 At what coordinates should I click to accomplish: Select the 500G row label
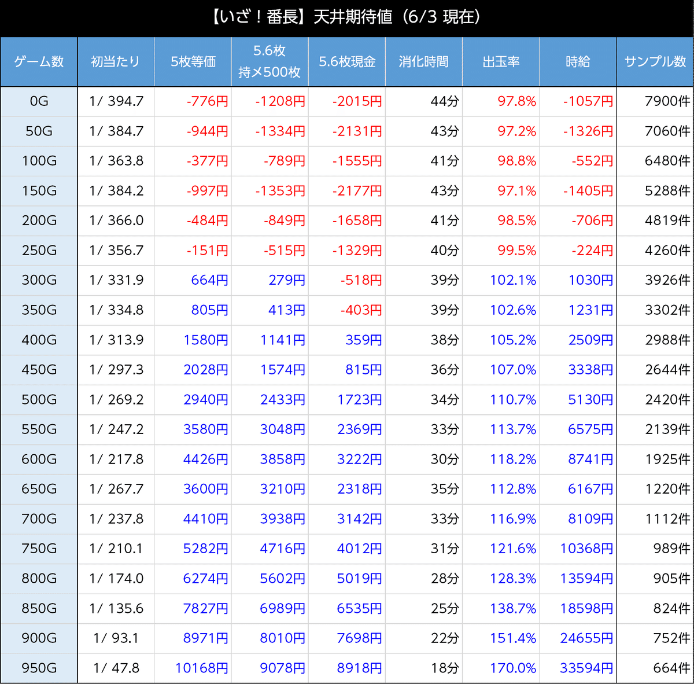[39, 400]
